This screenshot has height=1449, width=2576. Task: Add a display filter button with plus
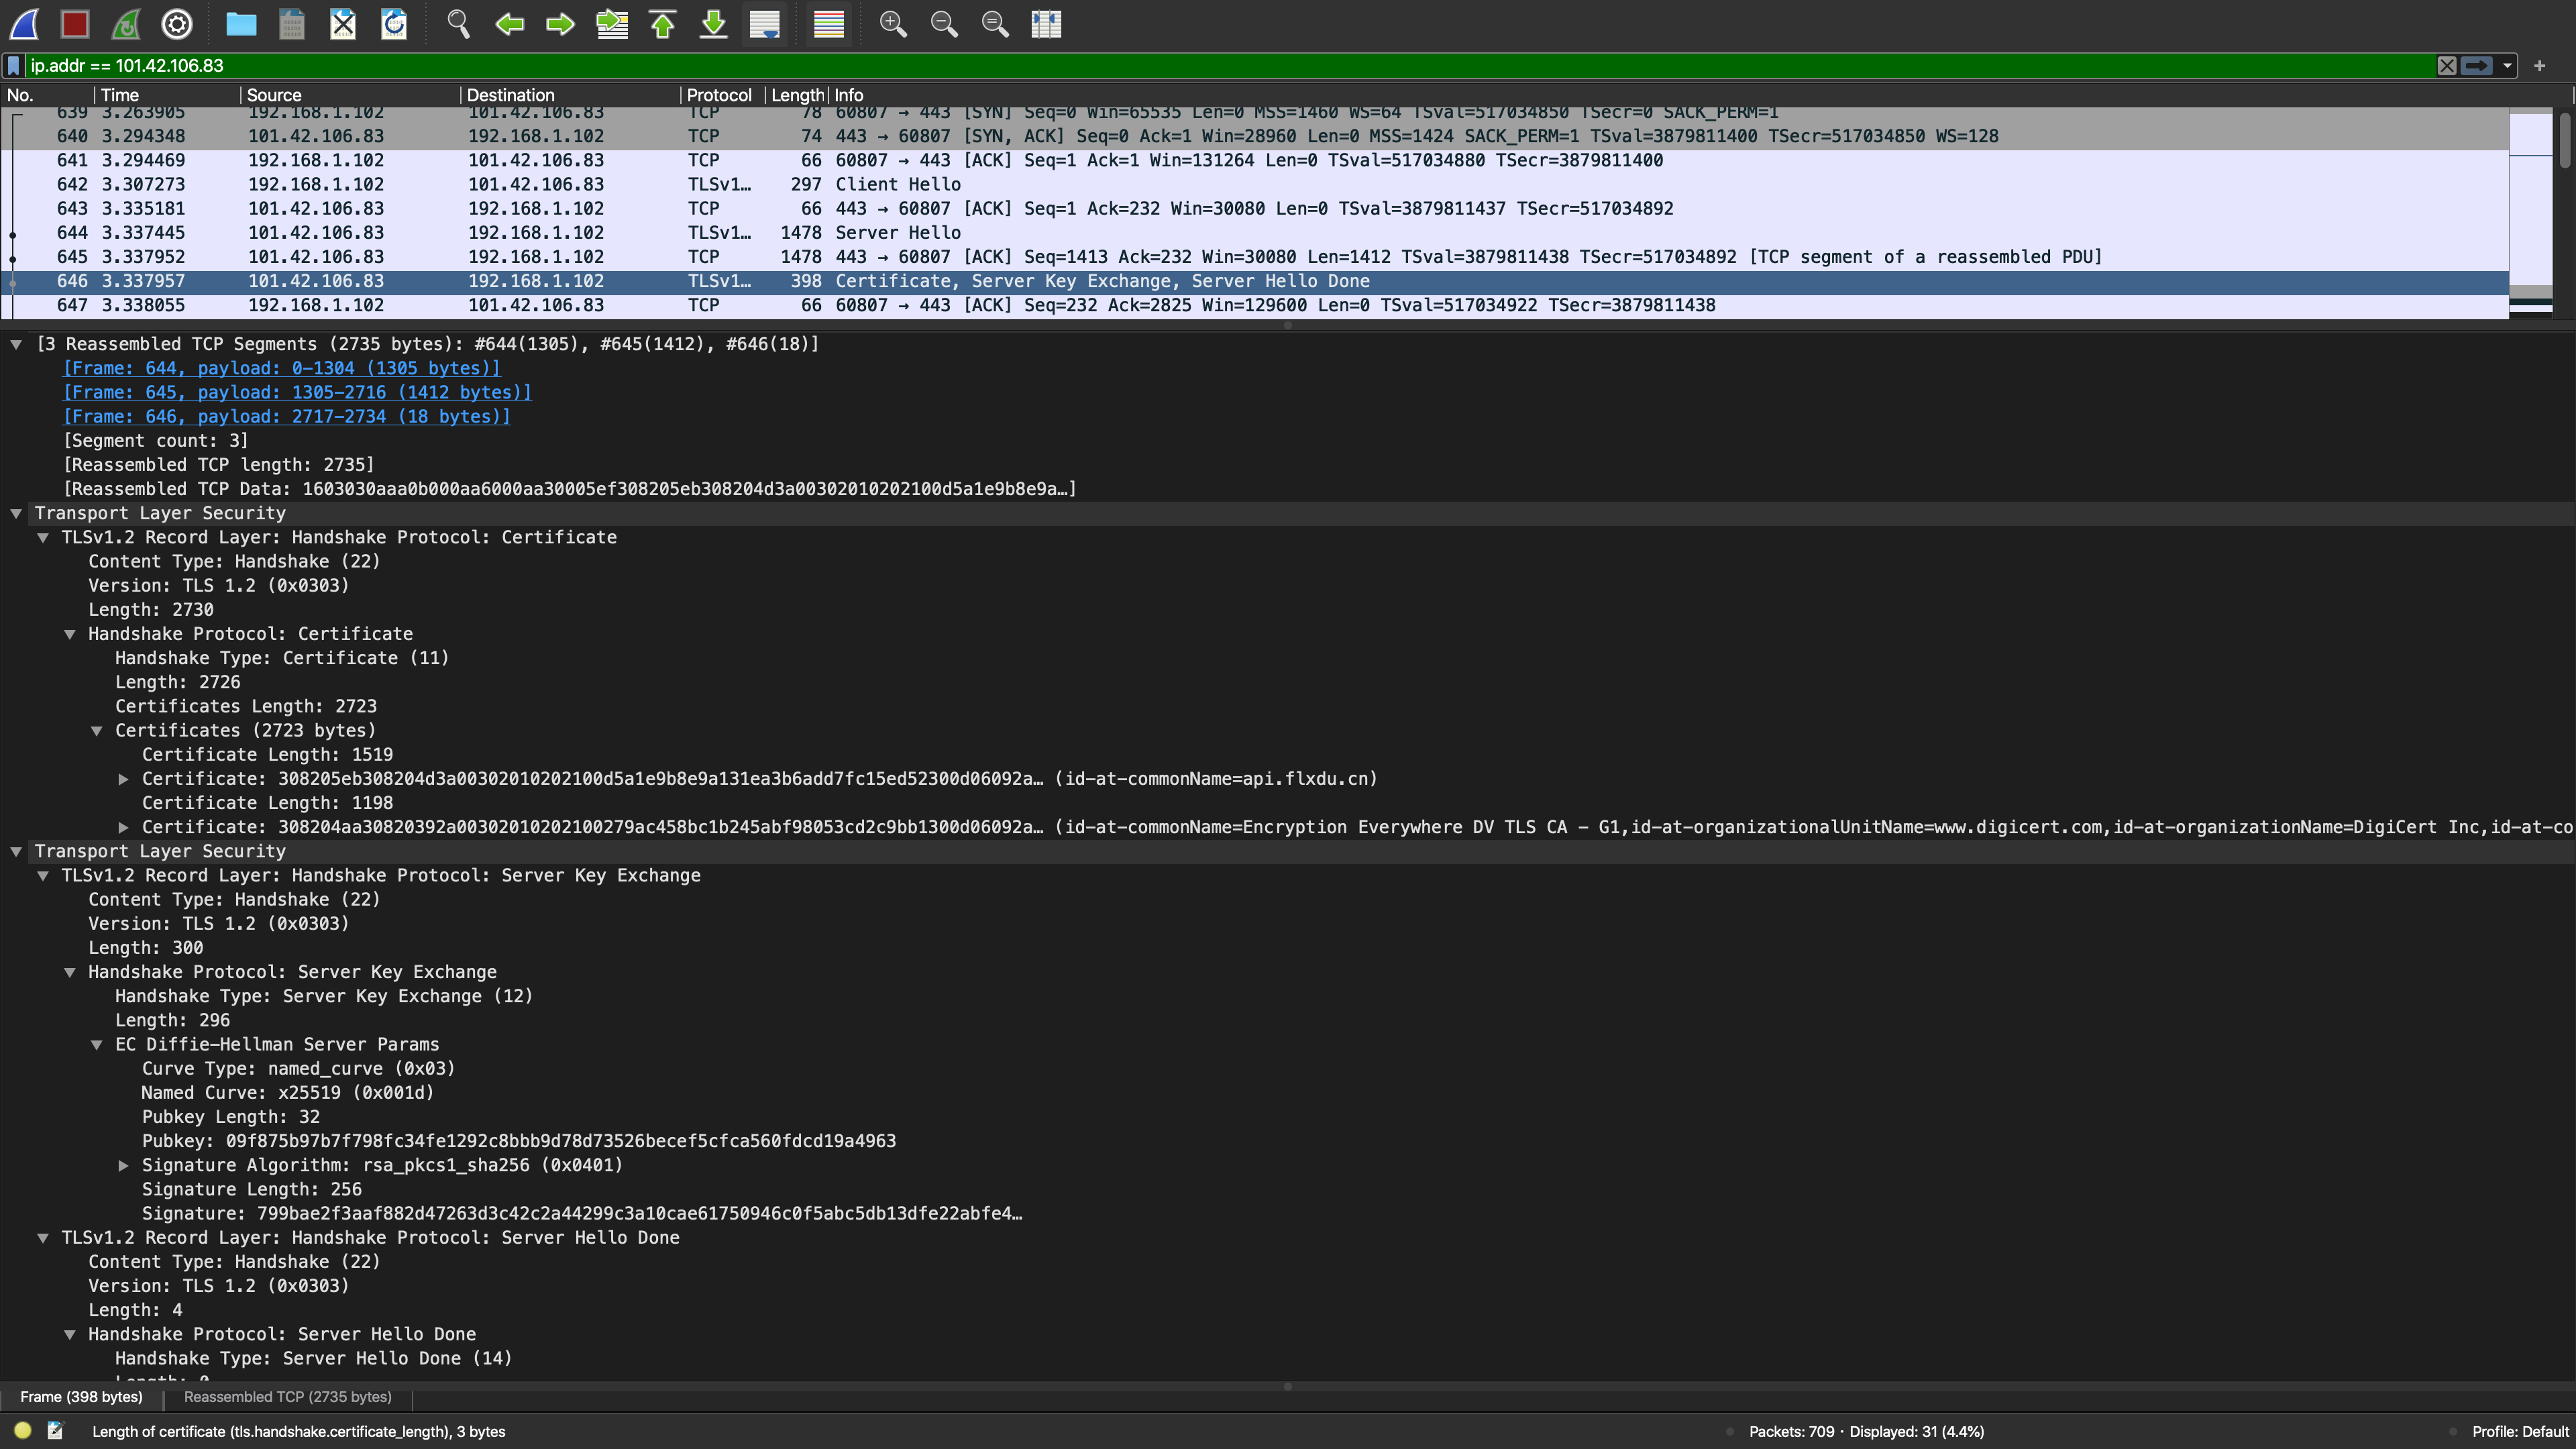2539,66
